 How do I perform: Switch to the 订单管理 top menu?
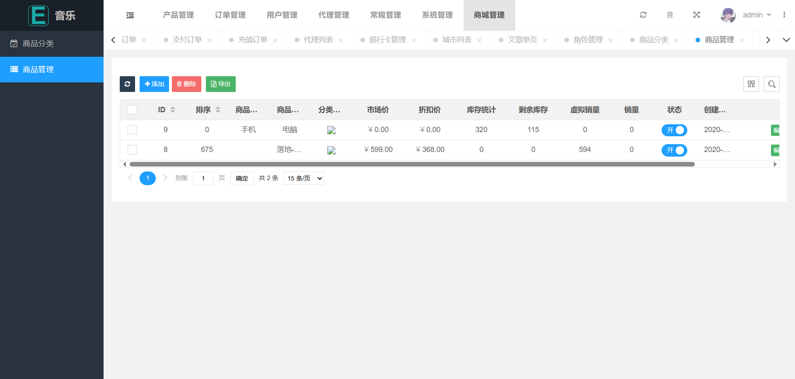230,15
